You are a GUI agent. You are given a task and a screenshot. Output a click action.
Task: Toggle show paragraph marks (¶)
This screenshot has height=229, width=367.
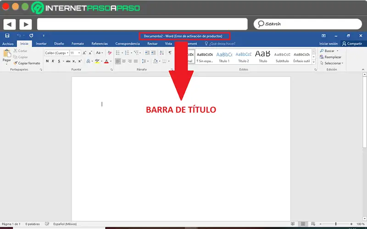pos(170,53)
